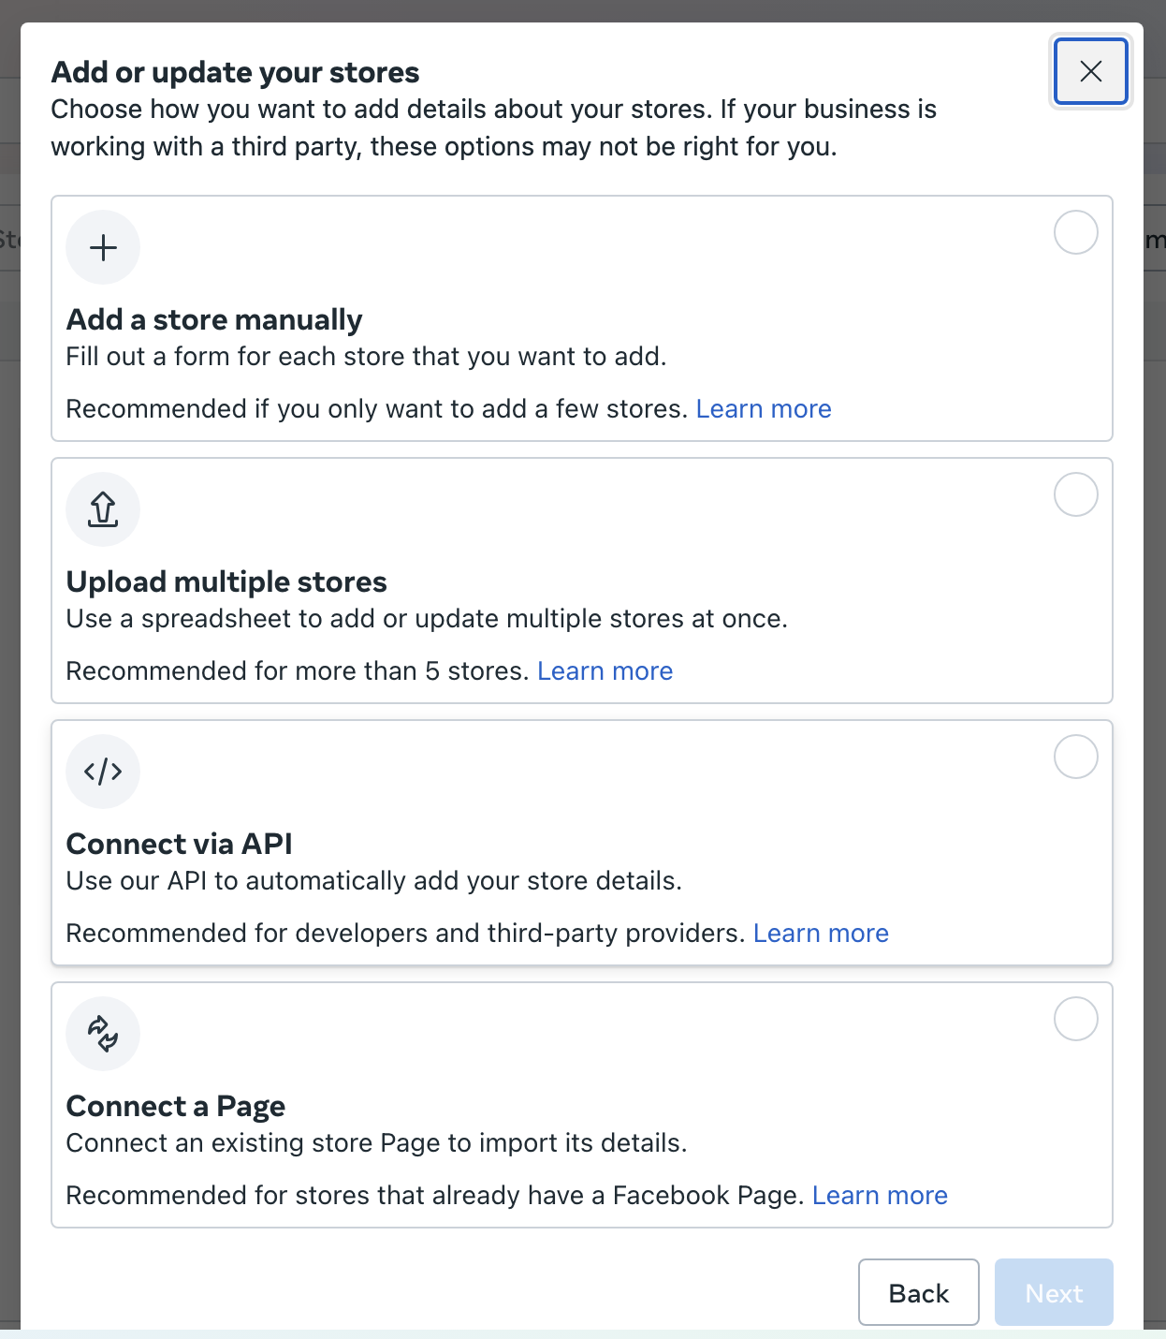The width and height of the screenshot is (1166, 1339).
Task: Click the Back button
Action: [x=919, y=1292]
